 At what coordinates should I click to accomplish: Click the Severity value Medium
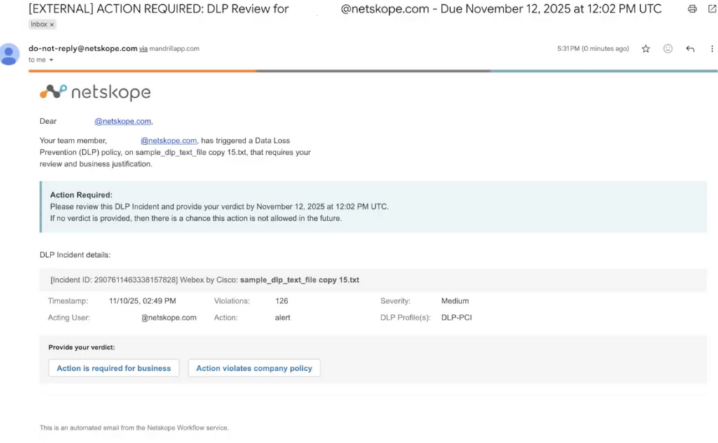point(454,301)
